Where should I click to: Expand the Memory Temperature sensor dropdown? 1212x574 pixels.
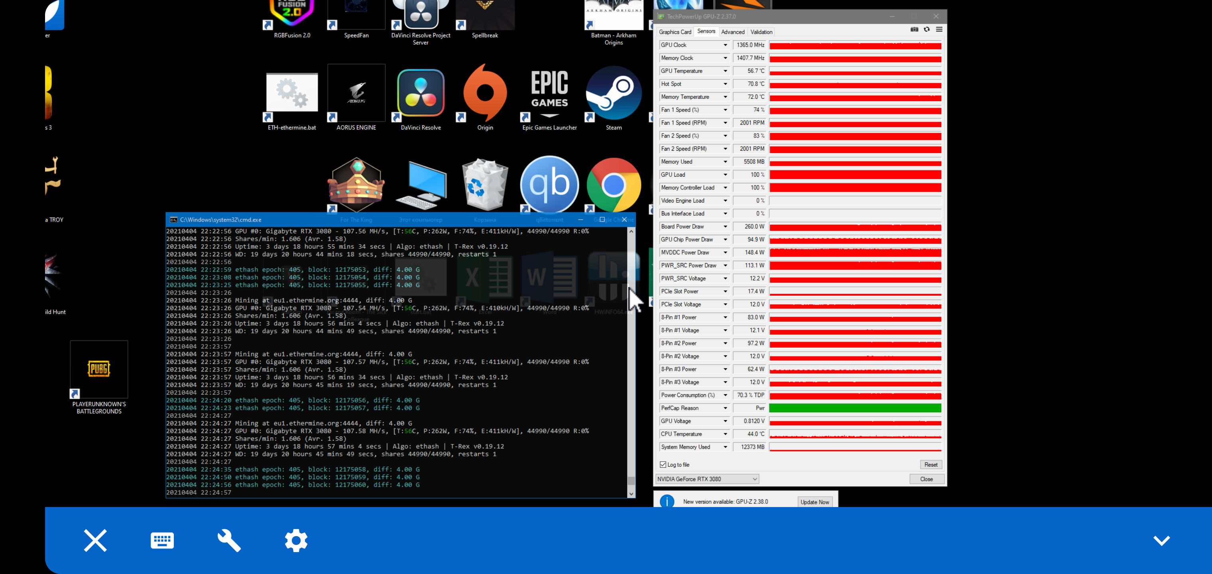click(725, 97)
